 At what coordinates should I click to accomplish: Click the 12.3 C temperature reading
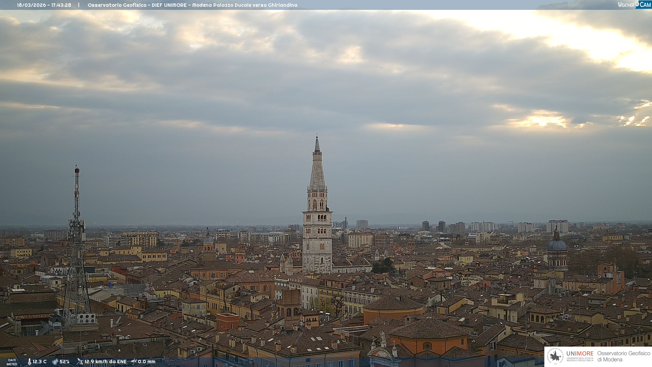(39, 362)
